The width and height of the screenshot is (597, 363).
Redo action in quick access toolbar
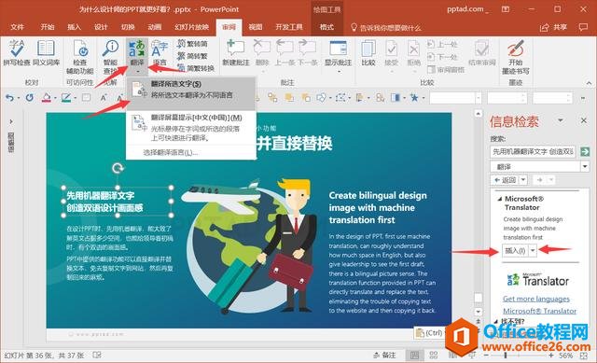point(29,98)
